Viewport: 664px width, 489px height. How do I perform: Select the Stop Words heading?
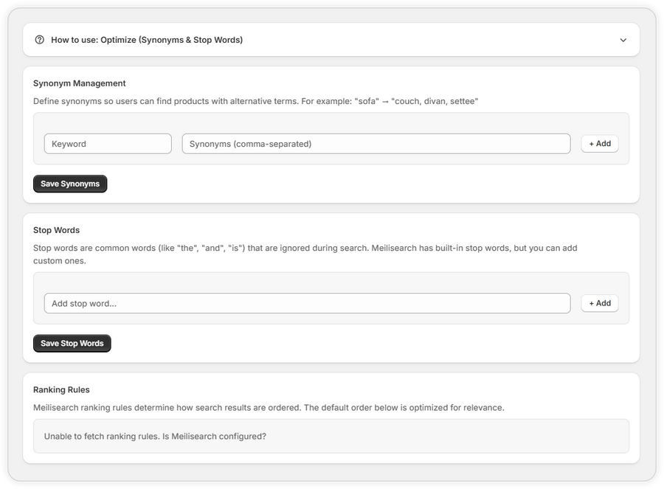(x=56, y=230)
